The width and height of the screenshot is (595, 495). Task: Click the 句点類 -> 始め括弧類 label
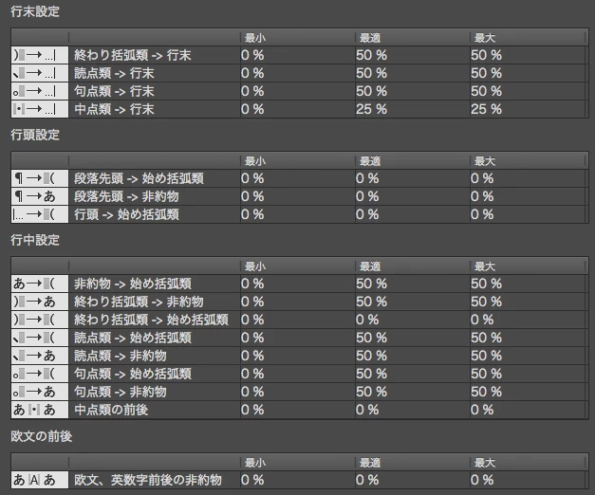point(133,374)
